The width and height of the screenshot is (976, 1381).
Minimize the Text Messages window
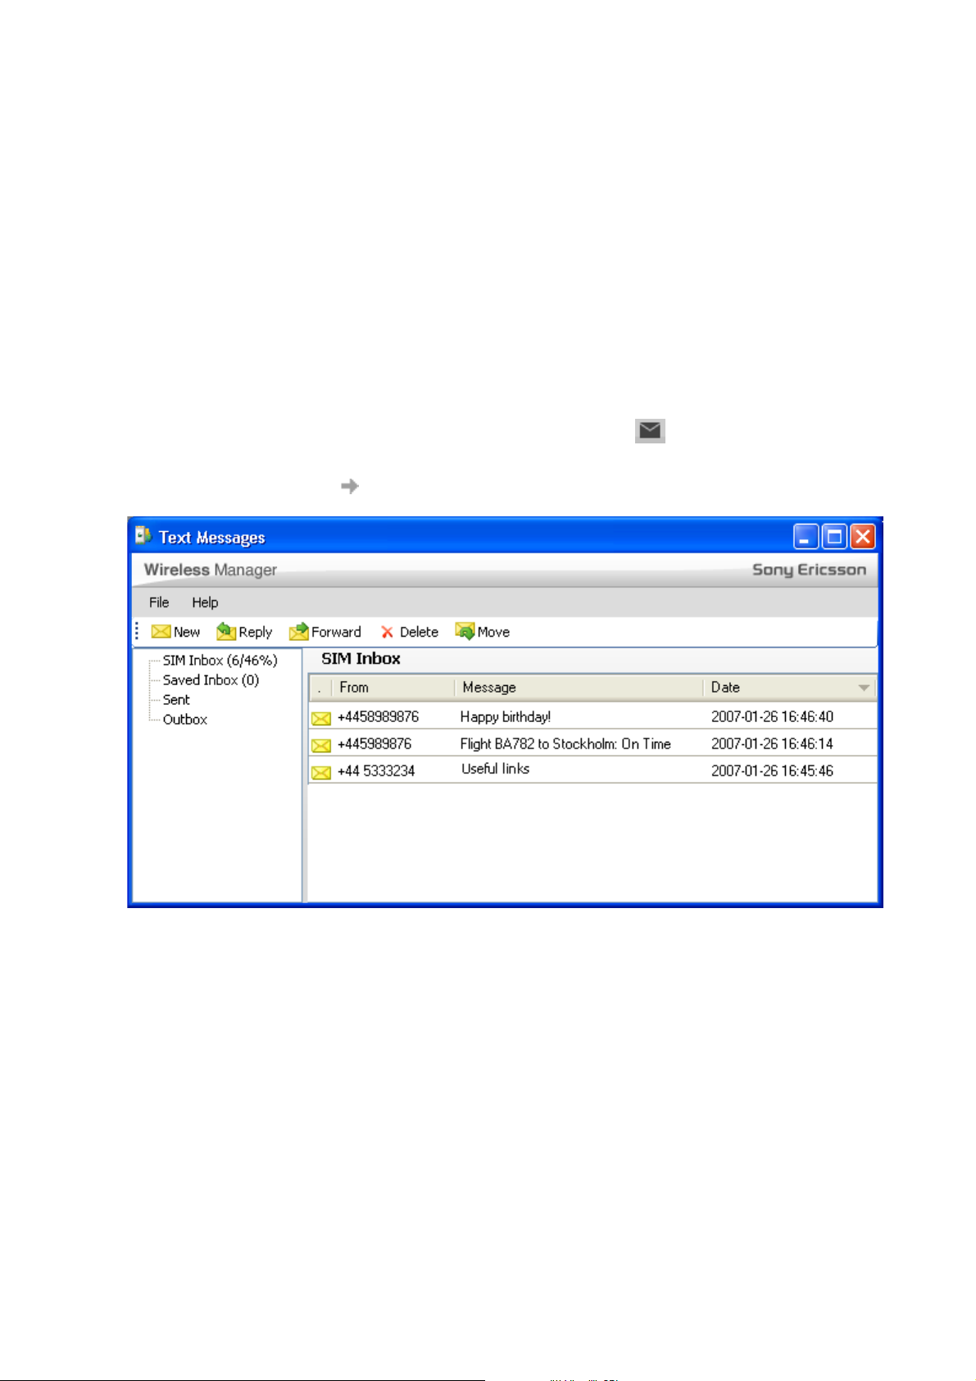(x=806, y=537)
